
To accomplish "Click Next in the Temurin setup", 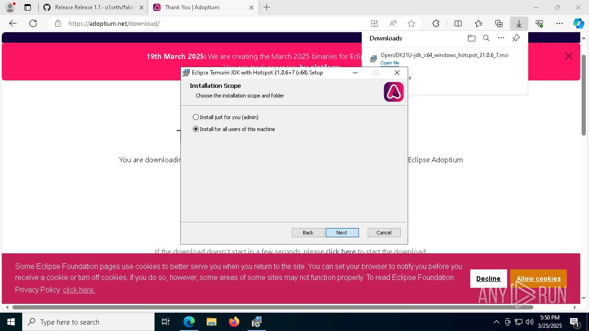I will tap(342, 233).
